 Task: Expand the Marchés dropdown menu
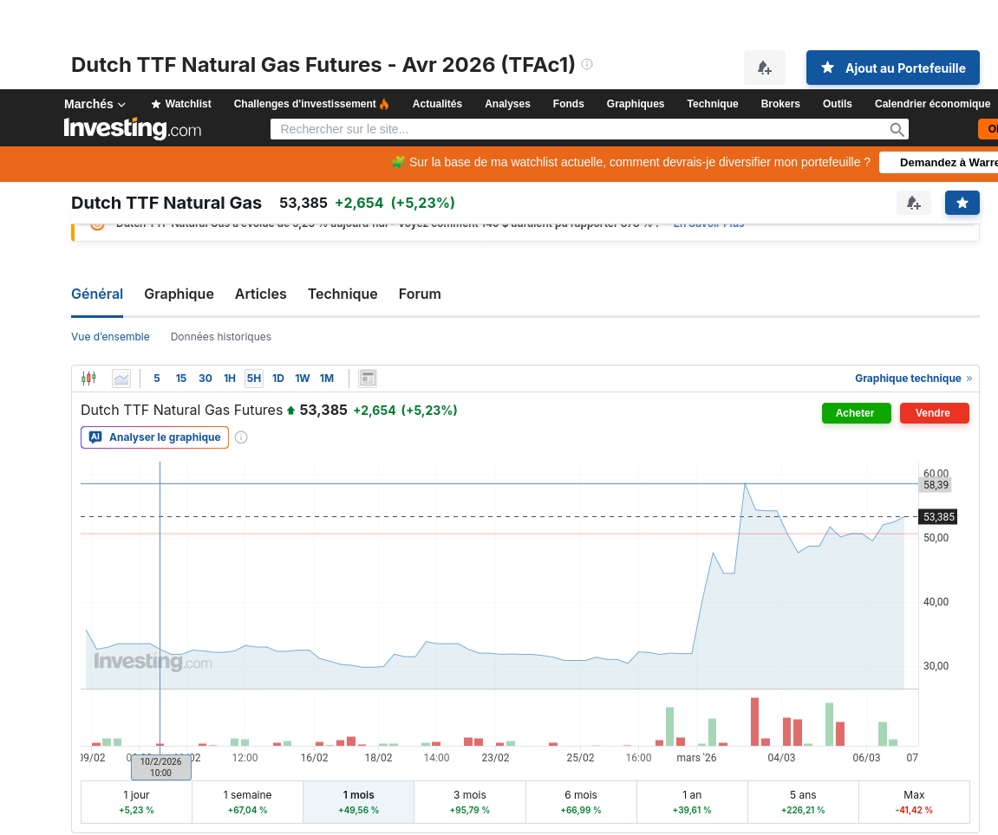tap(95, 104)
